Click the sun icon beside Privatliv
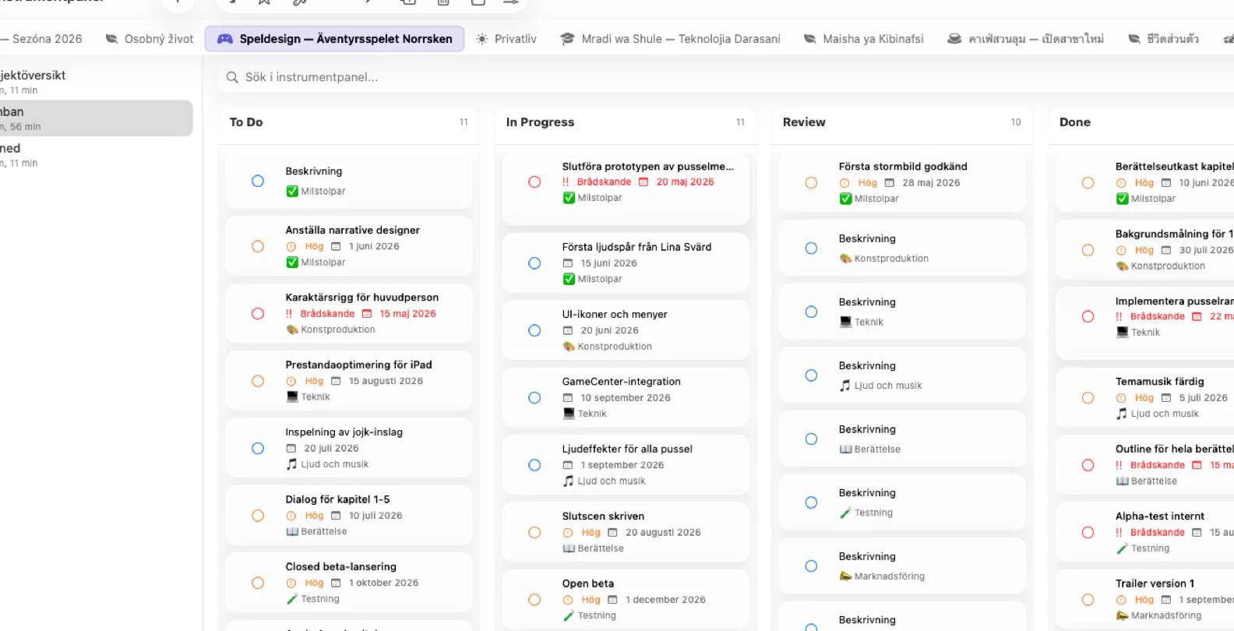The height and width of the screenshot is (631, 1234). (x=482, y=39)
